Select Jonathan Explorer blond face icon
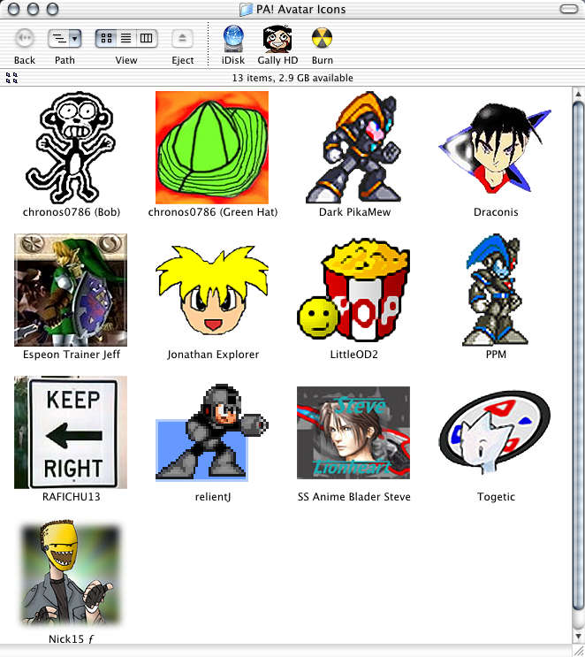 (212, 290)
